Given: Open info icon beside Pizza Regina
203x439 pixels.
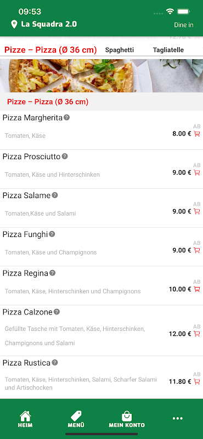Looking at the screenshot, I should click(x=52, y=273).
